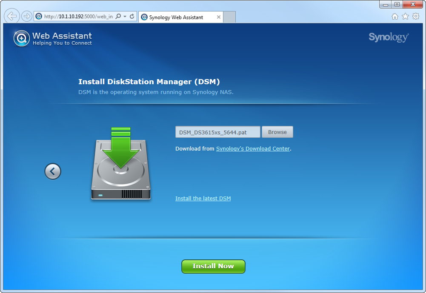
Task: Maximize the browser window
Action: pyautogui.click(x=397, y=4)
